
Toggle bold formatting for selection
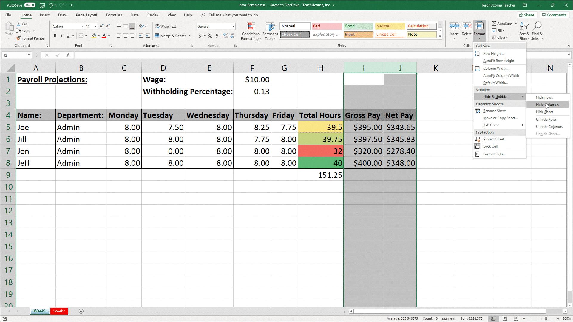[55, 35]
